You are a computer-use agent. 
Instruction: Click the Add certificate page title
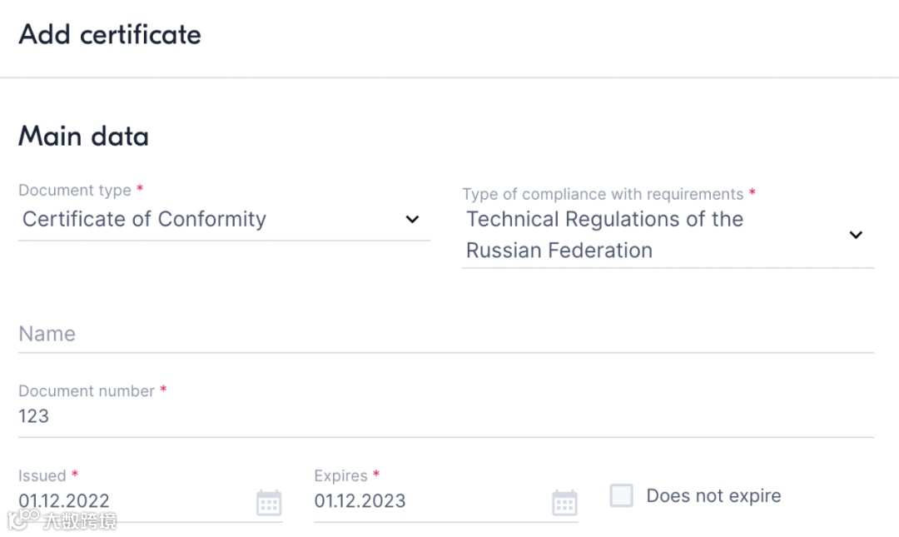[110, 35]
